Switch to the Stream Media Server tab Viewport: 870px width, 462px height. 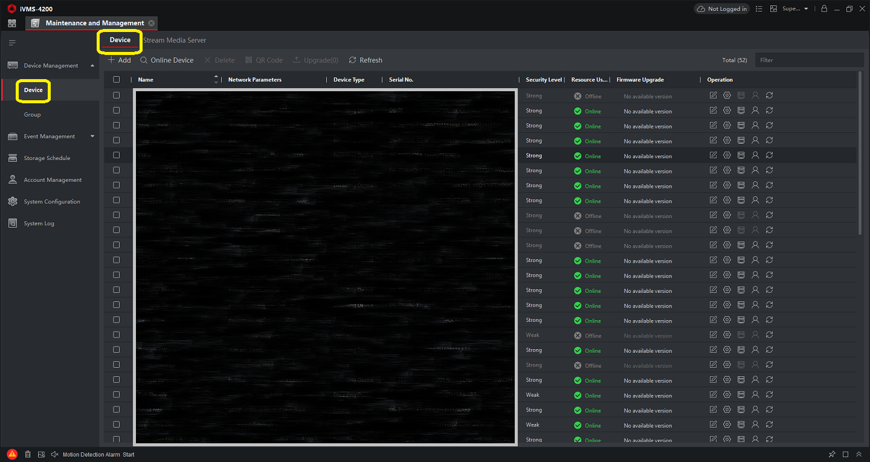(x=175, y=40)
